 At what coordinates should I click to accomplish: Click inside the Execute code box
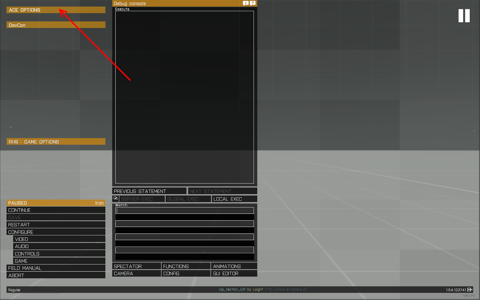point(184,97)
